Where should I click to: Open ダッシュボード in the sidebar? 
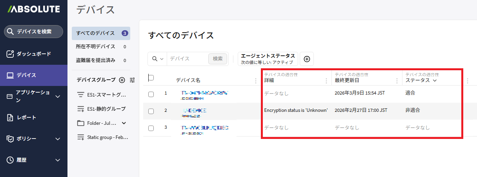click(33, 54)
